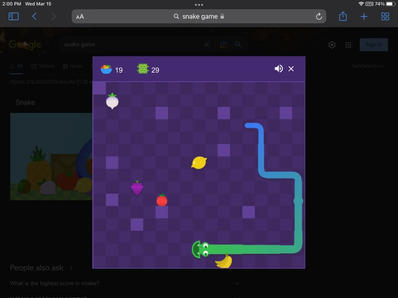This screenshot has height=298, width=398.
Task: Tap the wall count number 29
Action: pyautogui.click(x=155, y=70)
